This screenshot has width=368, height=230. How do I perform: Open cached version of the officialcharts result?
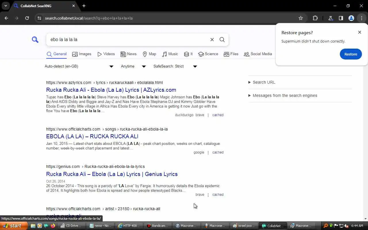(218, 152)
